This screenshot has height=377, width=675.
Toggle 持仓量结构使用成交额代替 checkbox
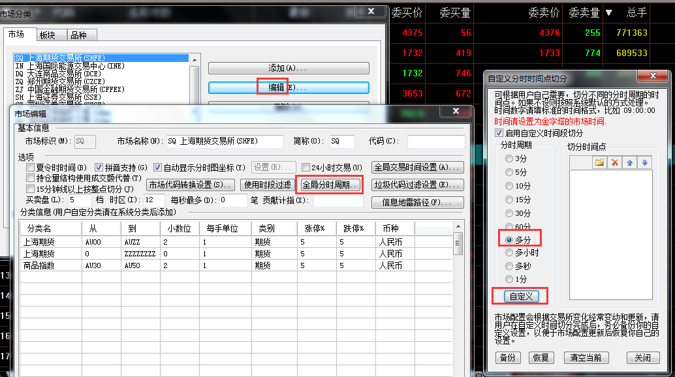[30, 178]
